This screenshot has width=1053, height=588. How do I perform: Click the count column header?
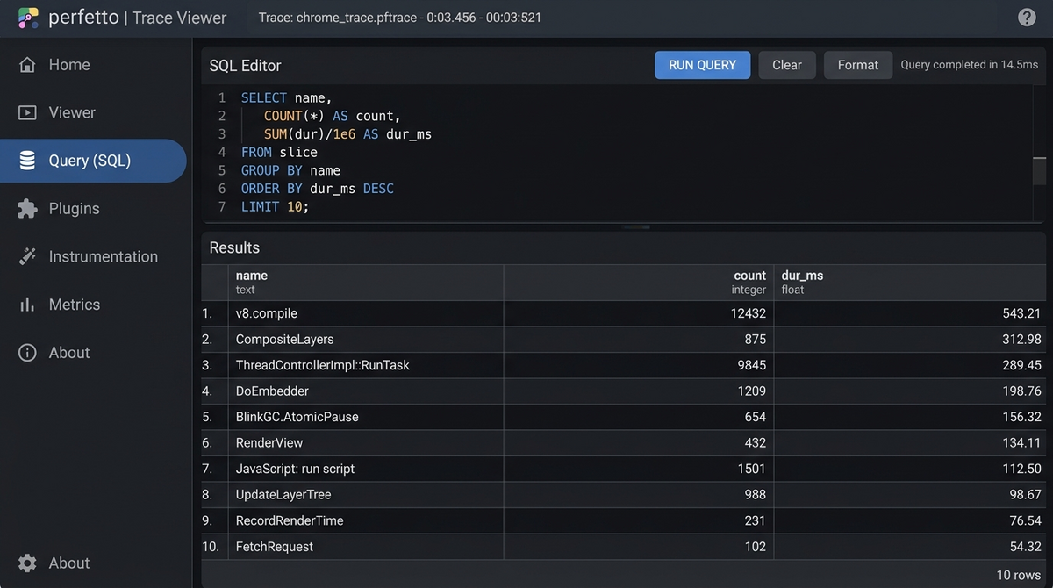pos(639,283)
